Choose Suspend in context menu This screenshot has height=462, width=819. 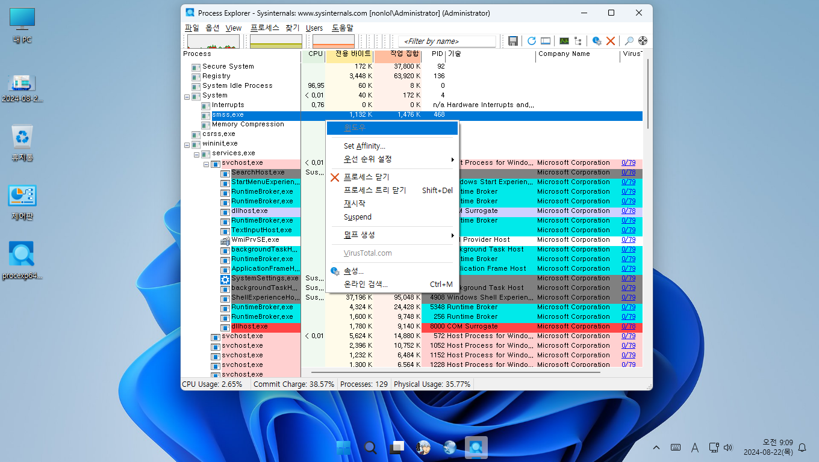[392, 217]
